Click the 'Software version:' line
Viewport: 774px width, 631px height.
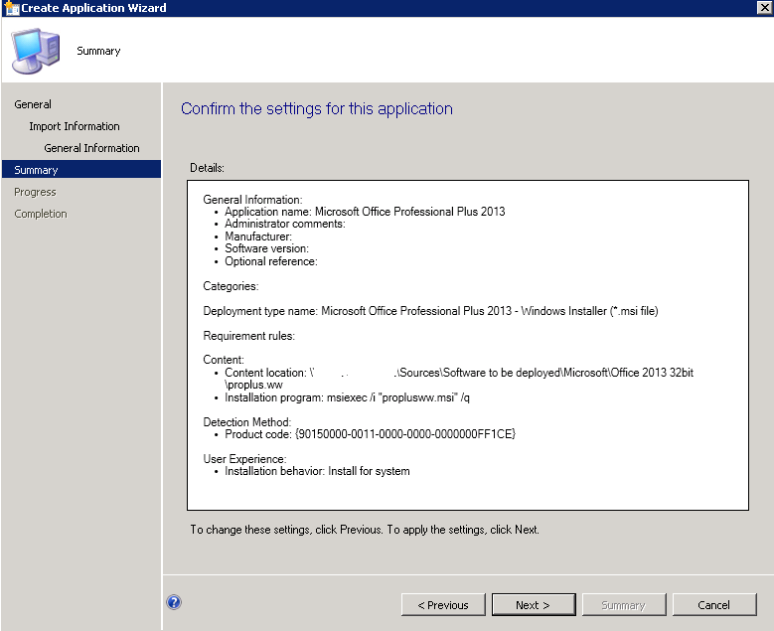pos(266,248)
